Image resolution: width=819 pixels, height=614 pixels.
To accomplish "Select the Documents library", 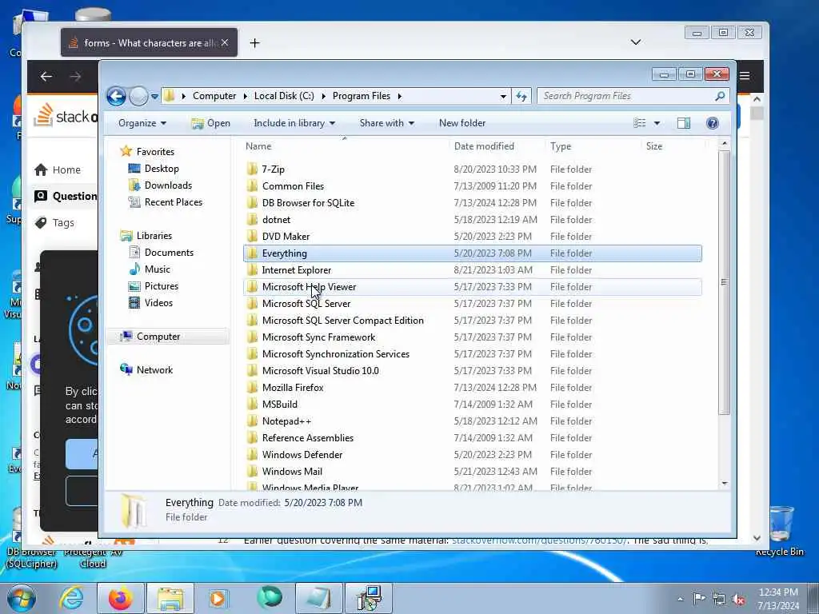I will coord(169,253).
